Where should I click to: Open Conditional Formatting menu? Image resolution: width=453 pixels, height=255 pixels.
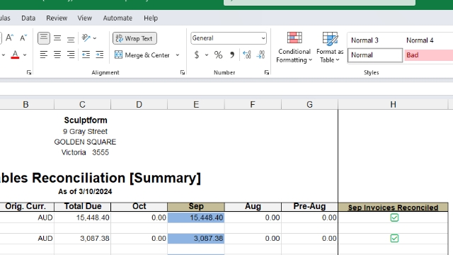(x=294, y=47)
